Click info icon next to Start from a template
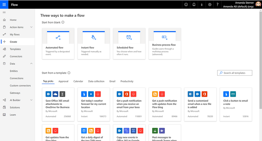This screenshot has width=262, height=141. pyautogui.click(x=69, y=73)
